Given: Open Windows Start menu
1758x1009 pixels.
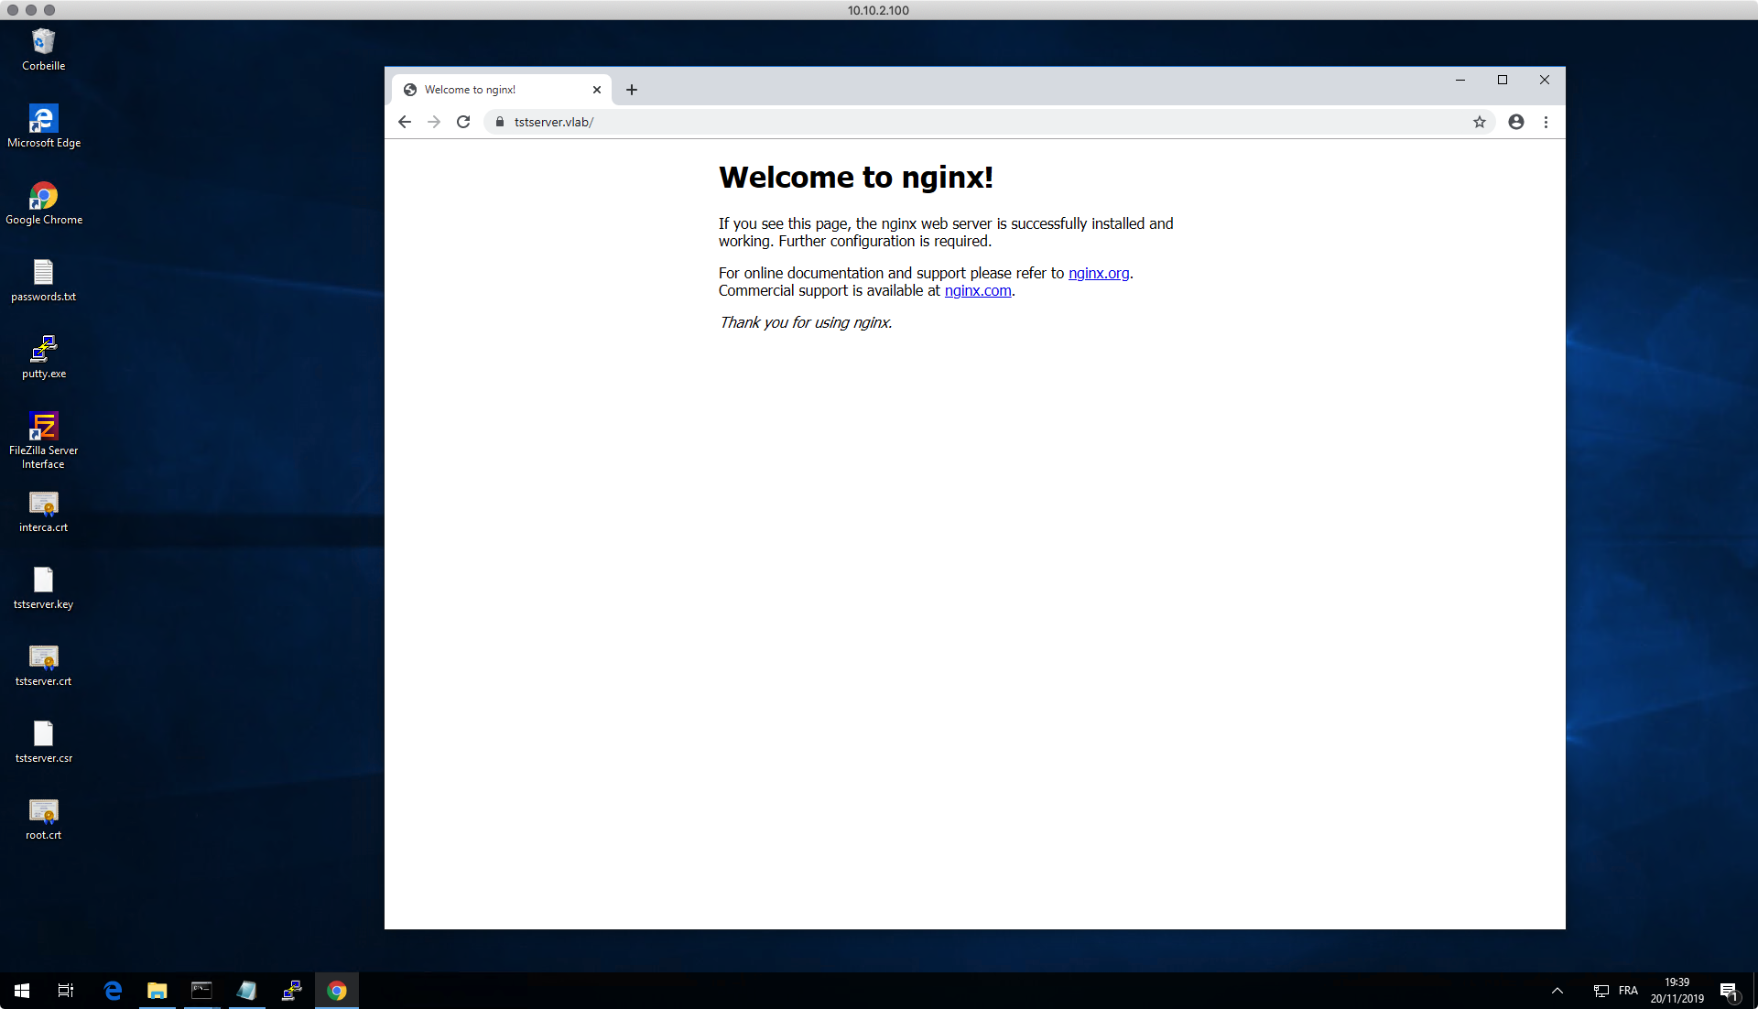Looking at the screenshot, I should pyautogui.click(x=22, y=991).
